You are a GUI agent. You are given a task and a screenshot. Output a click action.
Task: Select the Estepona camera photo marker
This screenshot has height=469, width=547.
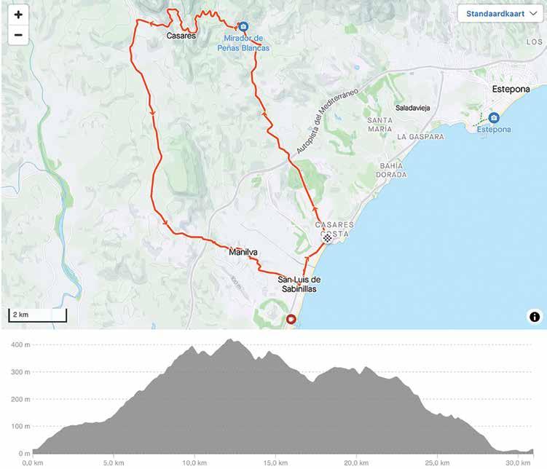point(493,118)
